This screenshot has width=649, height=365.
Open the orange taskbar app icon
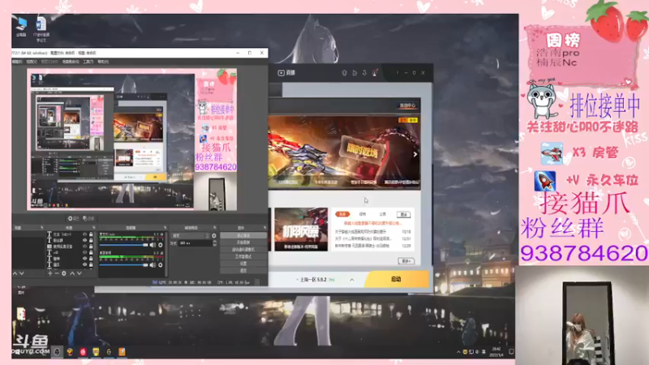pos(122,352)
